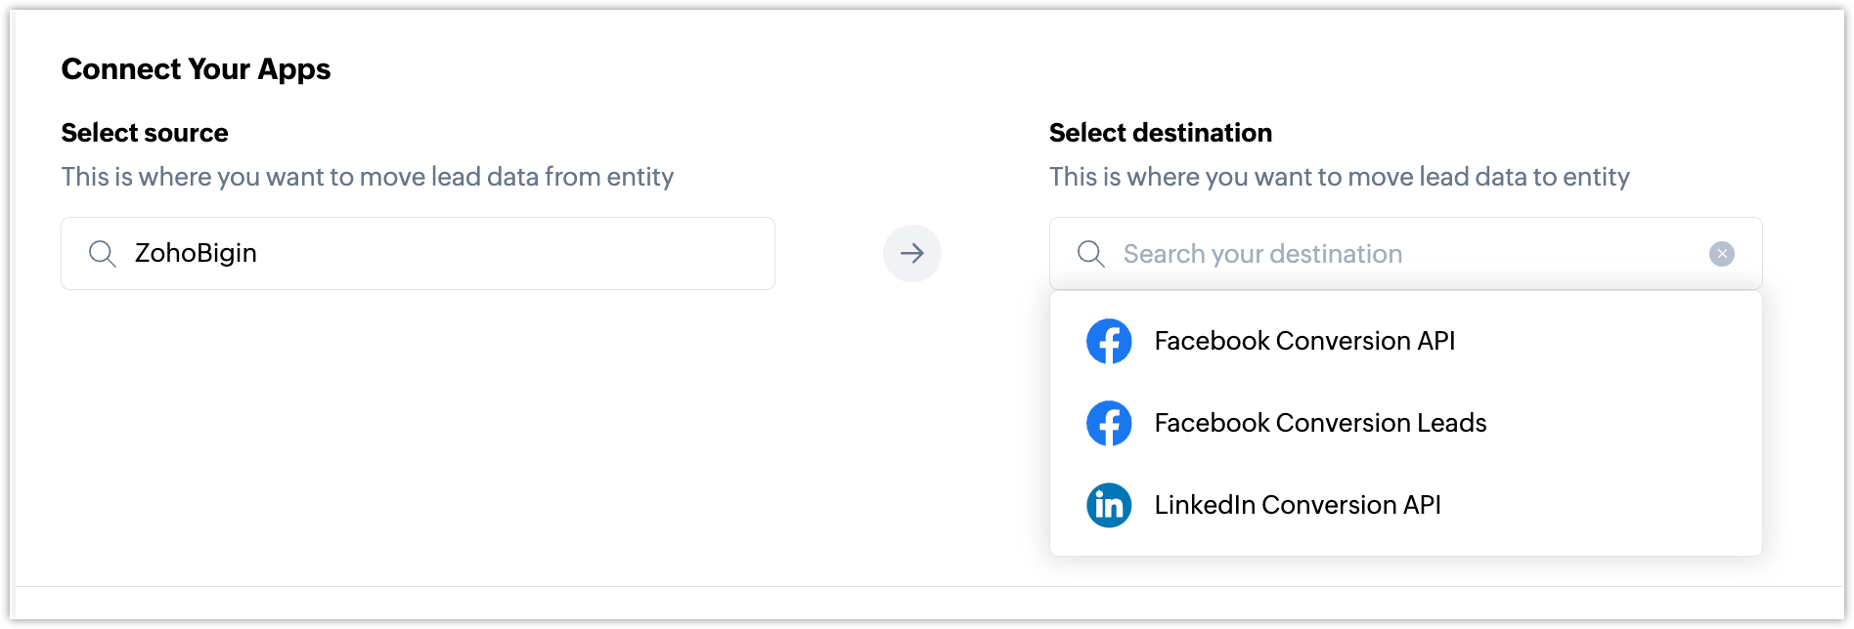The image size is (1854, 629).
Task: Click the magnifier icon in destination field
Action: [1090, 254]
